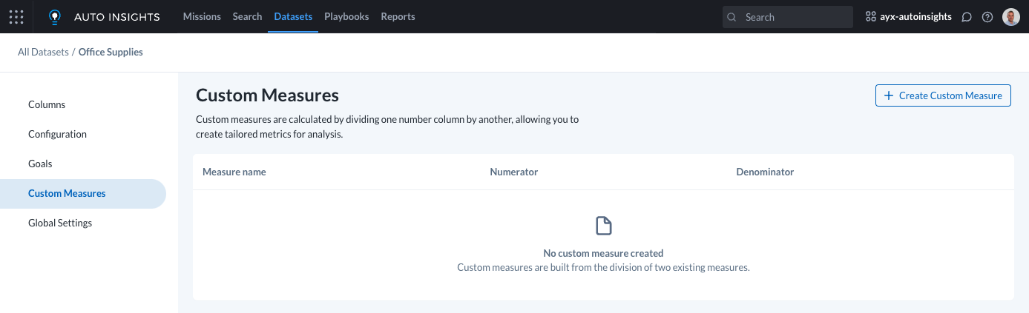Viewport: 1029px width, 313px height.
Task: Open the user profile avatar
Action: (1010, 17)
